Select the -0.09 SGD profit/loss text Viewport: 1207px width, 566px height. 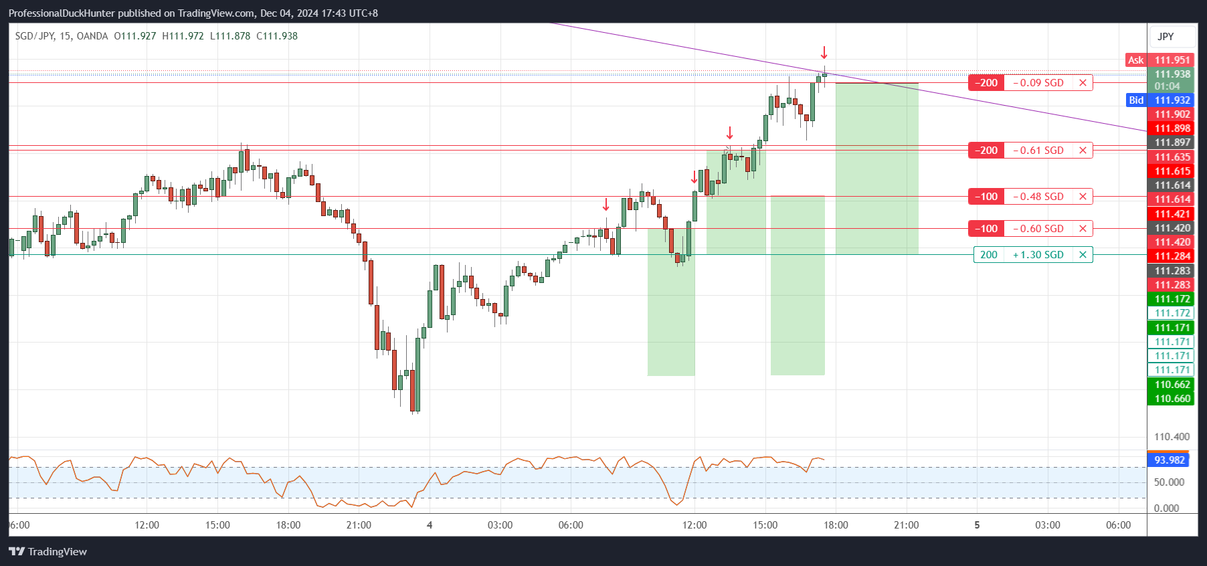[x=1038, y=83]
